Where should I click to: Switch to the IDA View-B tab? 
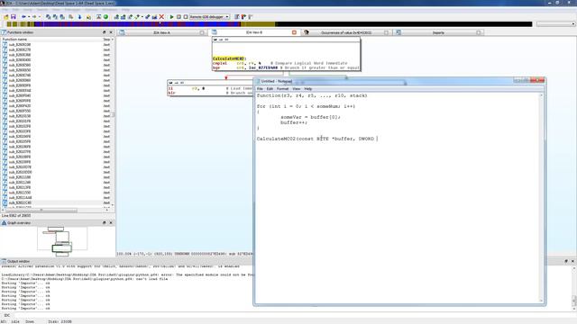(x=254, y=32)
